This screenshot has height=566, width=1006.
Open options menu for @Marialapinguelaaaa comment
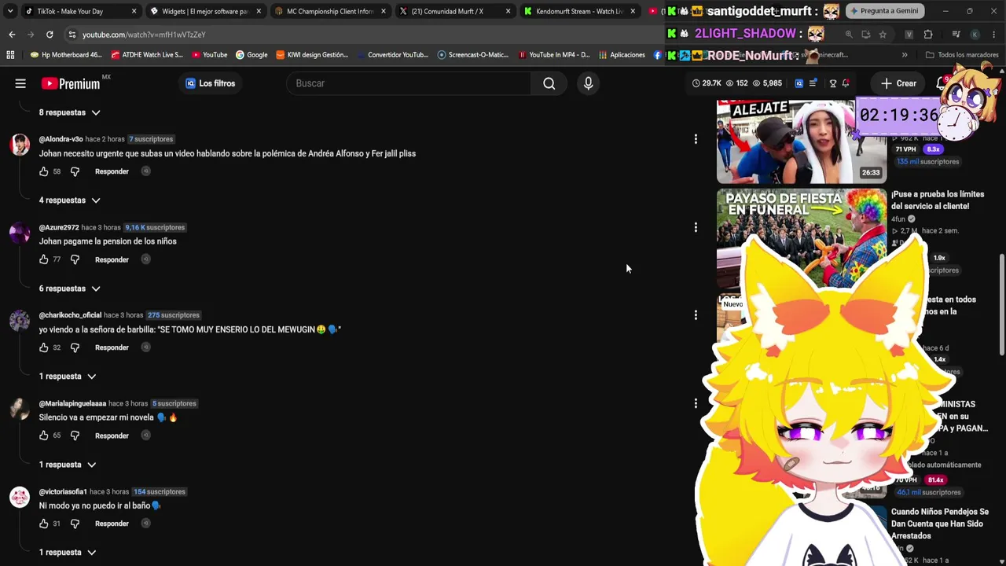[696, 403]
